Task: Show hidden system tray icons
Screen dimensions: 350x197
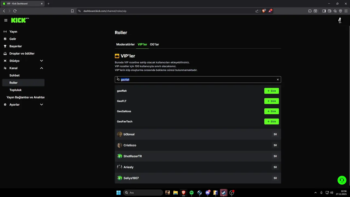Action: point(316,193)
